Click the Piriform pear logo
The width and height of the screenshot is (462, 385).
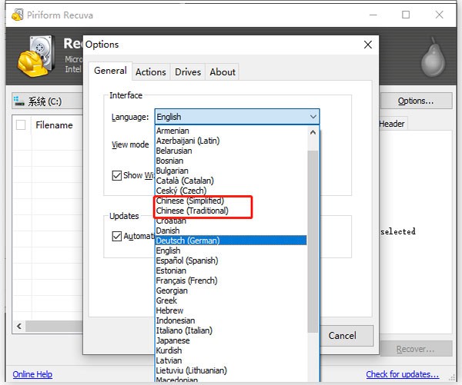click(x=433, y=57)
